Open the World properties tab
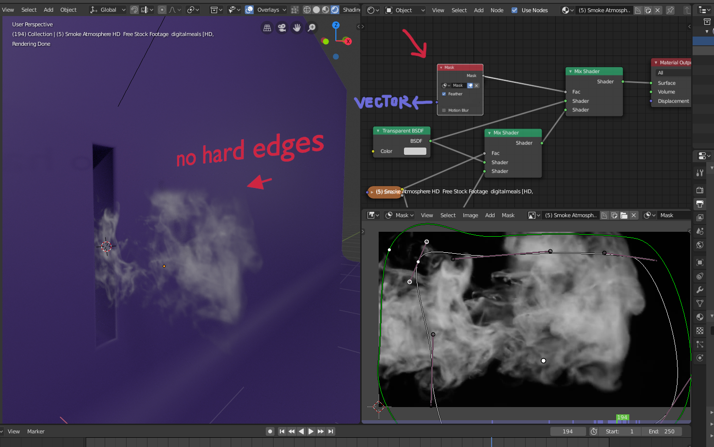Image resolution: width=714 pixels, height=447 pixels. tap(700, 245)
